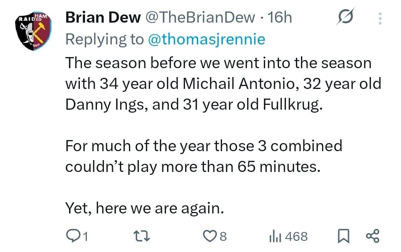
Task: Click the 468 views count
Action: tap(296, 236)
